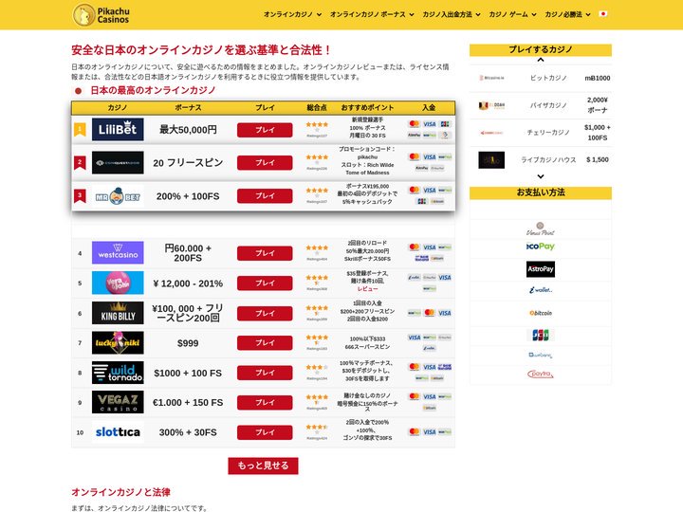Click the bank transfer icon above Paytra
683x512 pixels.
click(x=540, y=355)
